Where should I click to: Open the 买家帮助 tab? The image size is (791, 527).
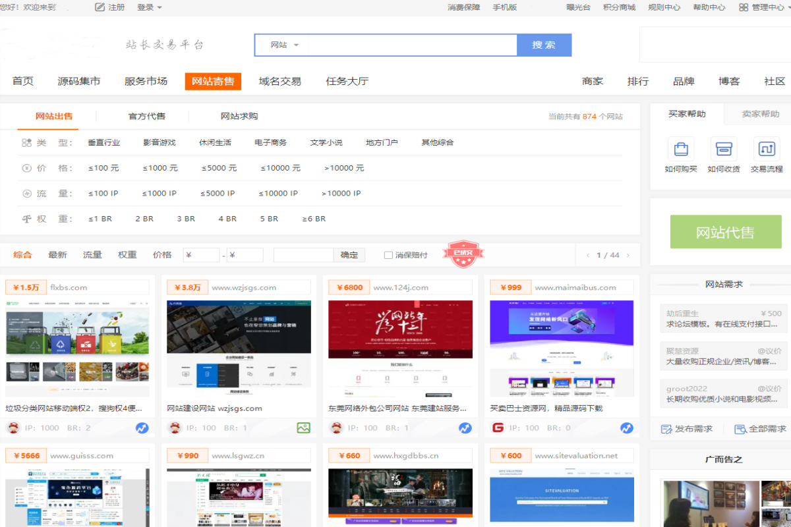[x=687, y=114]
